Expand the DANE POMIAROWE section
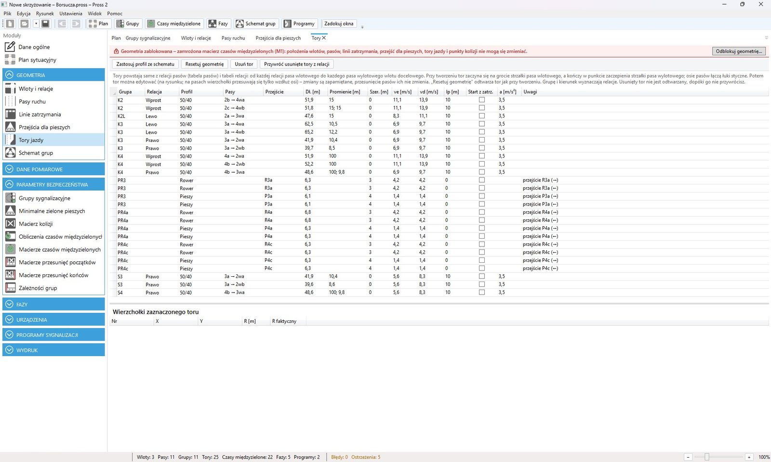771x462 pixels. coord(53,169)
